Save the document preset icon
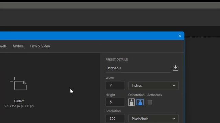The width and height of the screenshot is (220, 123). [x=175, y=68]
